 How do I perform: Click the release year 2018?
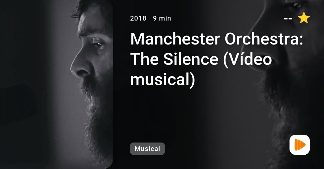coord(138,18)
